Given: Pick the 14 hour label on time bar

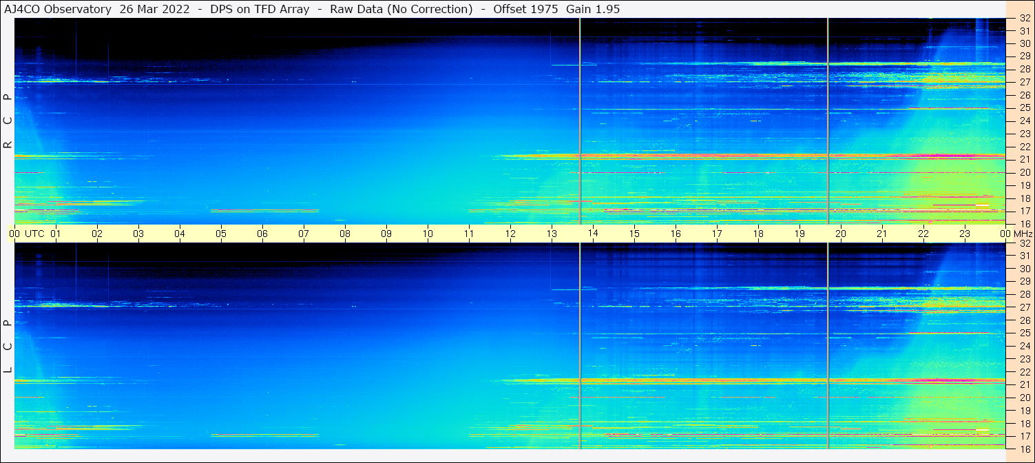Looking at the screenshot, I should [x=593, y=234].
